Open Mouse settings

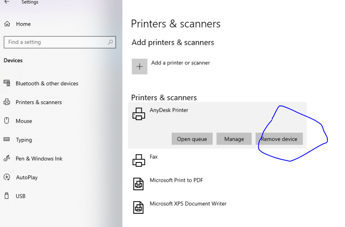tap(24, 121)
